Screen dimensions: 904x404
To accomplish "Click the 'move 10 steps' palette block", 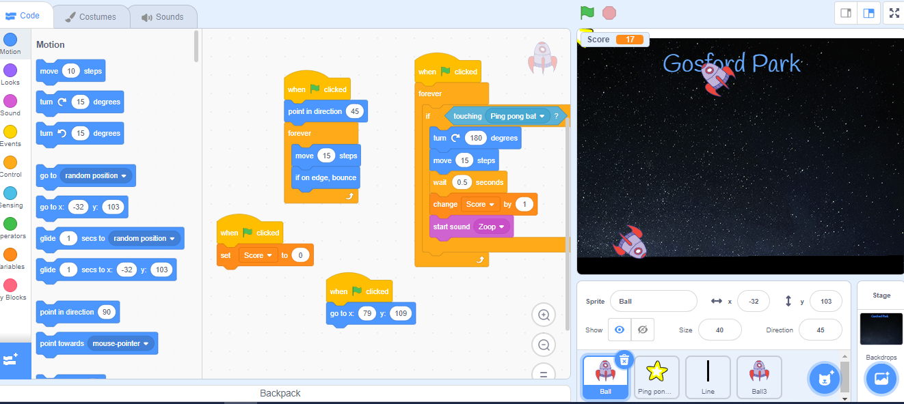I will 70,71.
